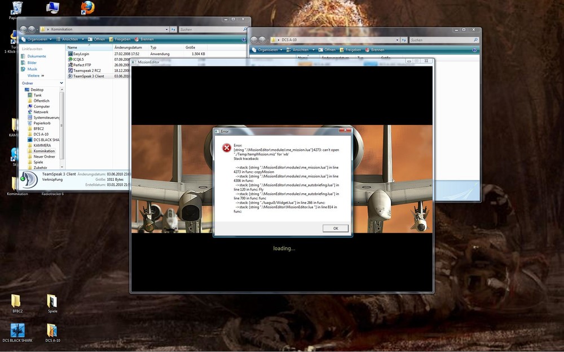This screenshot has height=352, width=564.
Task: Expand address bar dropdown in DCS A-10 window
Action: pyautogui.click(x=397, y=40)
